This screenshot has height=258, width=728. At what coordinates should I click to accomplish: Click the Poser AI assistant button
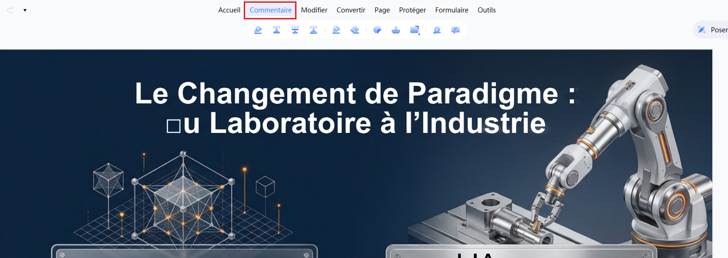pos(711,30)
